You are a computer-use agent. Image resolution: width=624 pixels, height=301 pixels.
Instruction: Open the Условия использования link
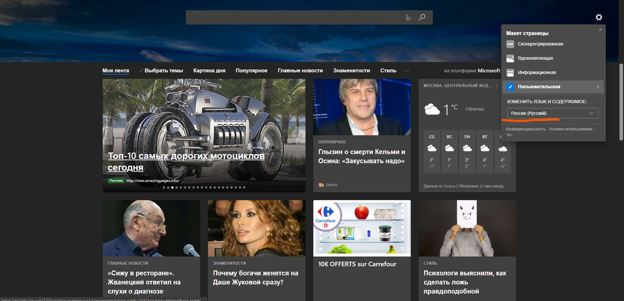click(x=571, y=129)
